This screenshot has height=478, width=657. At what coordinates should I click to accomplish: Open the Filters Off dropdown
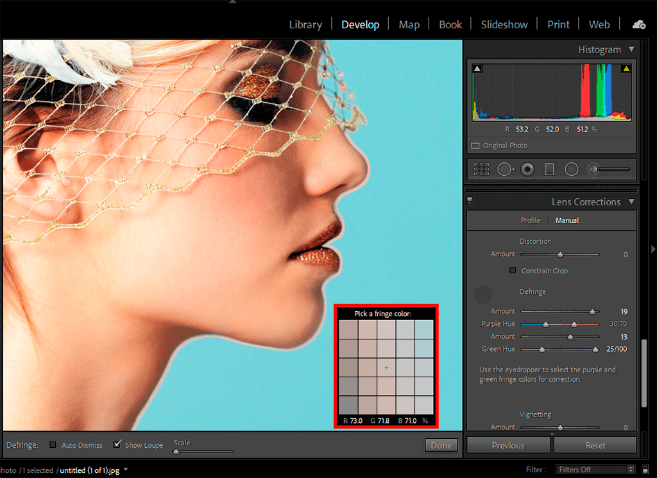click(595, 470)
